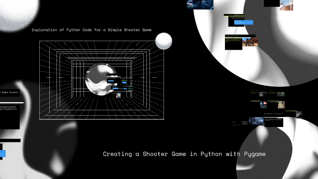The width and height of the screenshot is (318, 179).
Task: Click the heading "Explanation of Python Code for a Simple Shooter Game"
Action: [92, 30]
